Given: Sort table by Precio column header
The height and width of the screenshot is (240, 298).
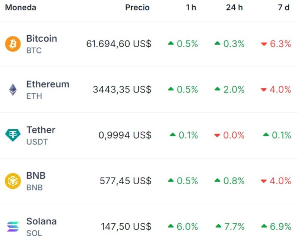Looking at the screenshot, I should [137, 8].
